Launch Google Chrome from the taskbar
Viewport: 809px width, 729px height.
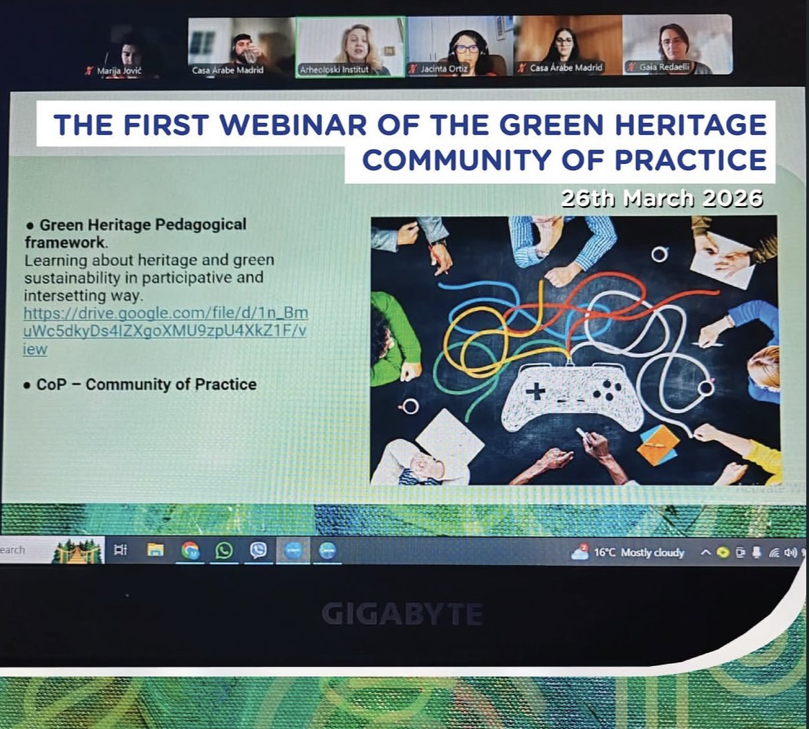point(189,551)
